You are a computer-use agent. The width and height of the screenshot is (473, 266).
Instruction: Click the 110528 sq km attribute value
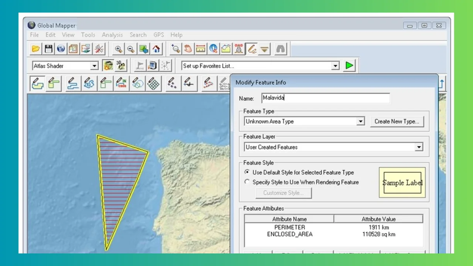click(378, 234)
